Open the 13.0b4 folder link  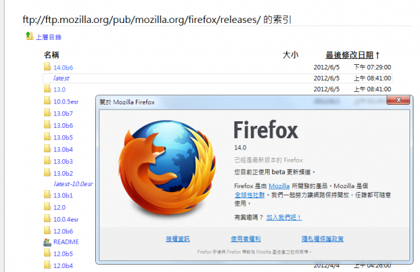tap(63, 149)
